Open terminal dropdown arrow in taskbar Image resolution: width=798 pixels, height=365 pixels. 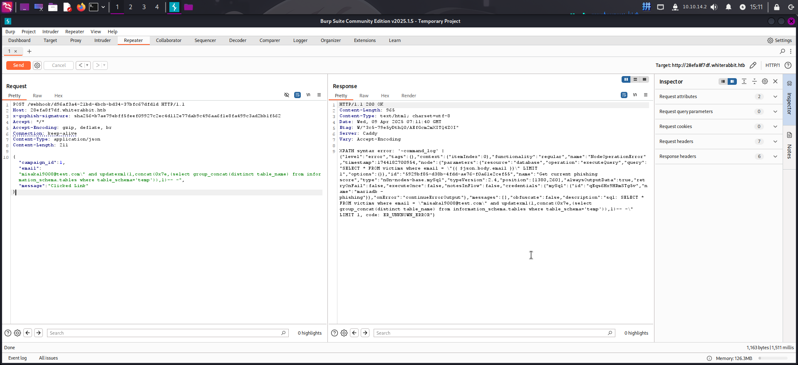pyautogui.click(x=103, y=7)
